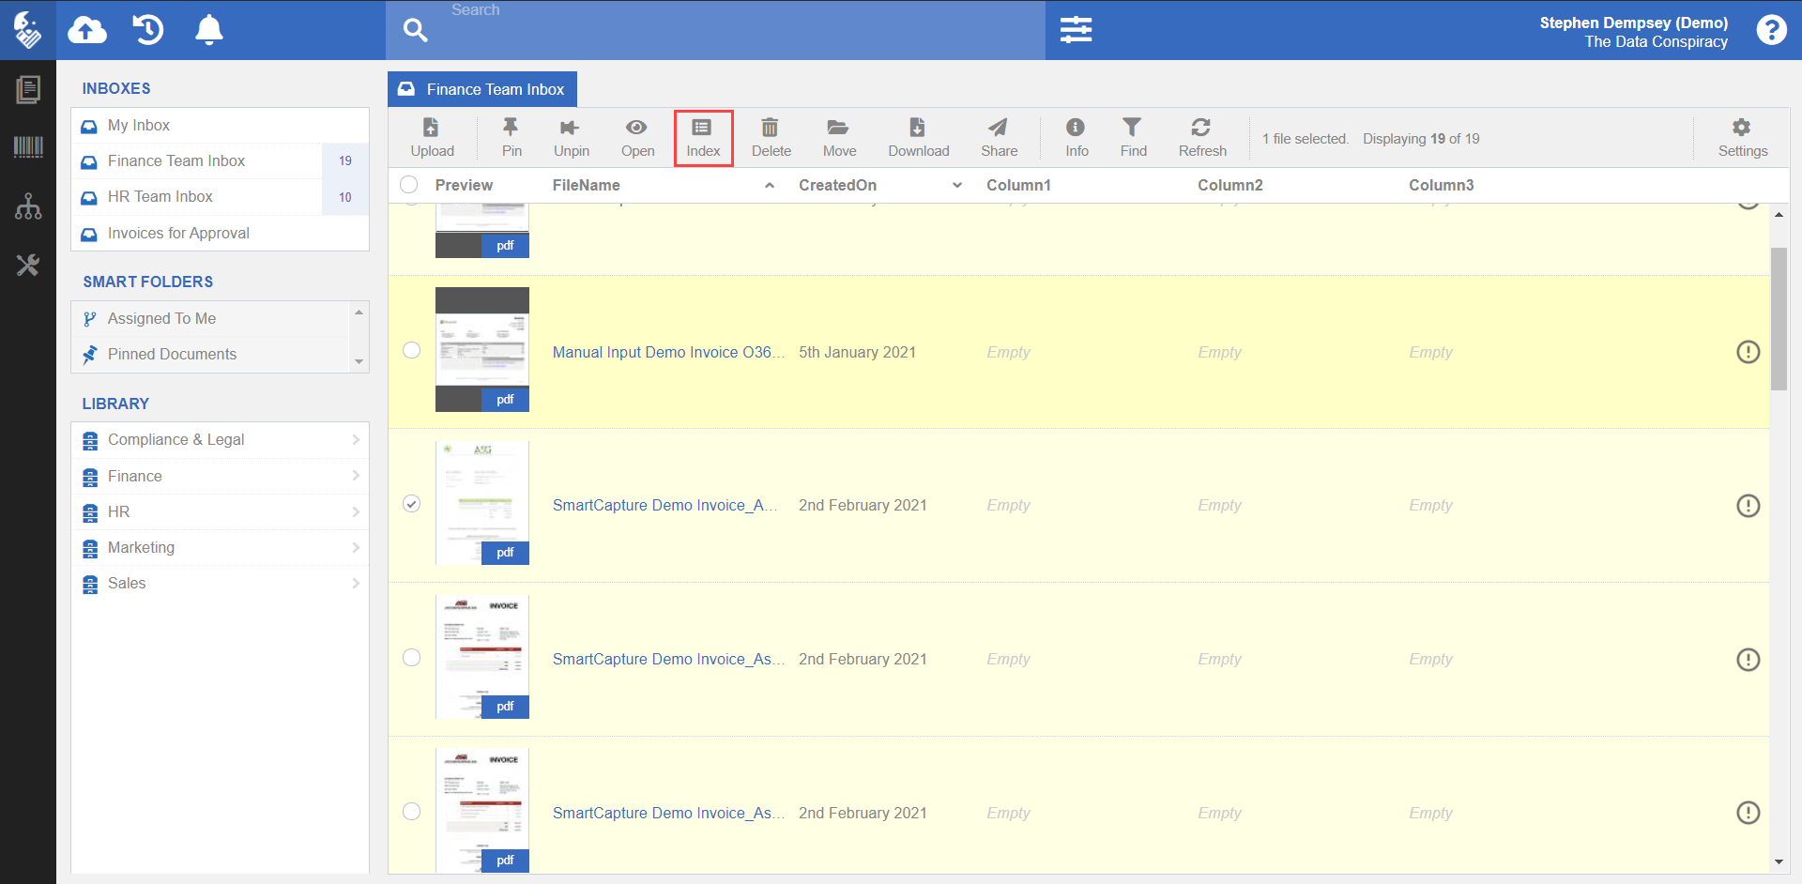
Task: Expand the Marketing library chevron
Action: (x=356, y=547)
